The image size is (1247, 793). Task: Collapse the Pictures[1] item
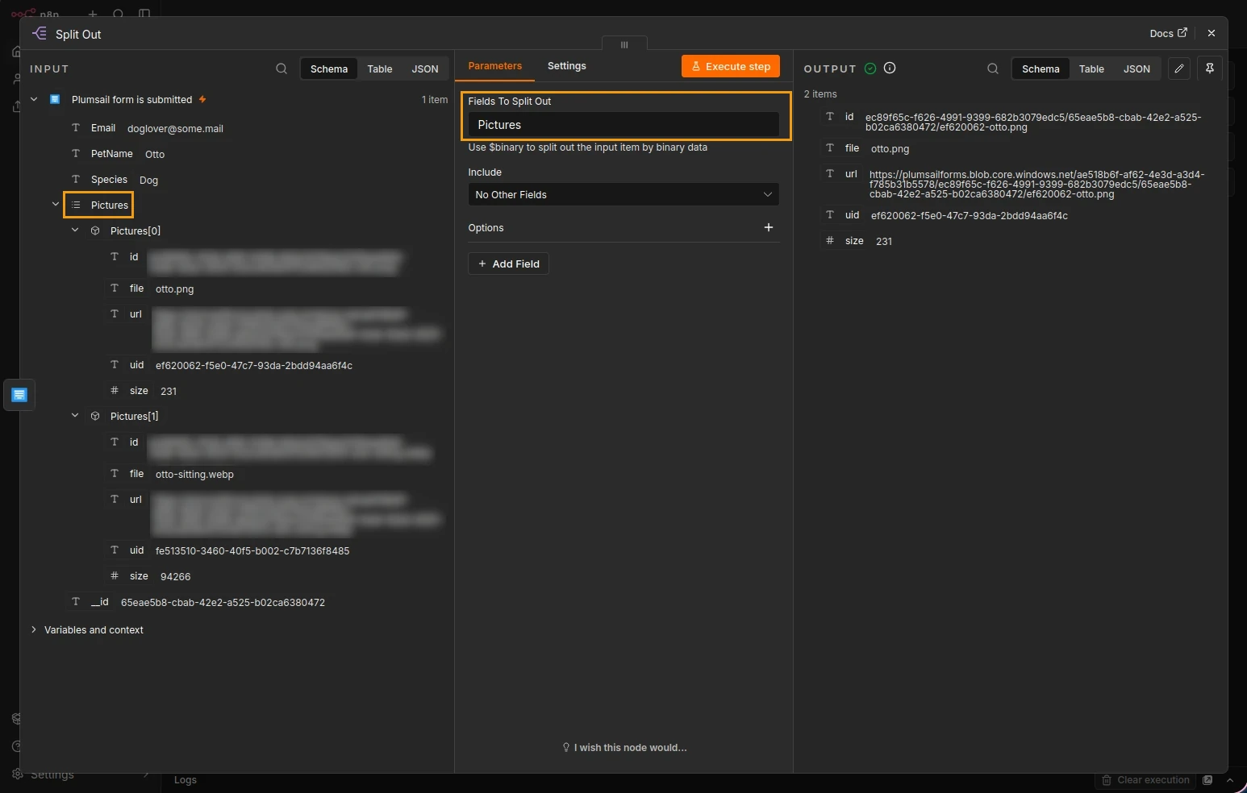tap(75, 416)
